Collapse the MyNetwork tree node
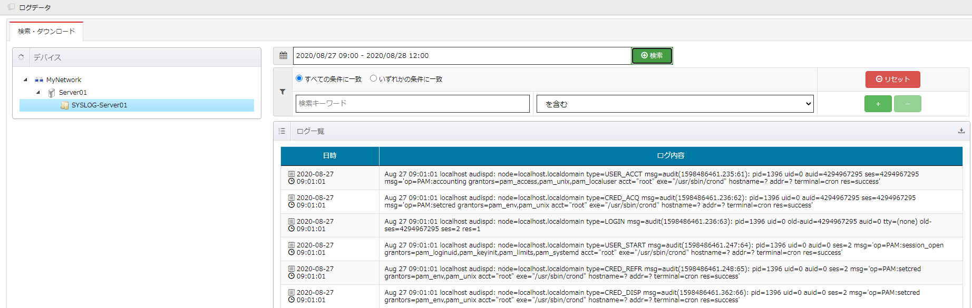Screen dimensions: 972x308 (x=25, y=80)
